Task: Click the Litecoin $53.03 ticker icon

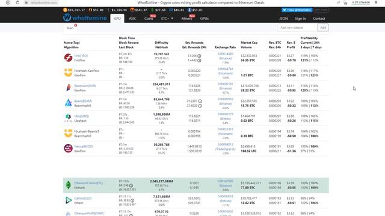Action: point(189,10)
